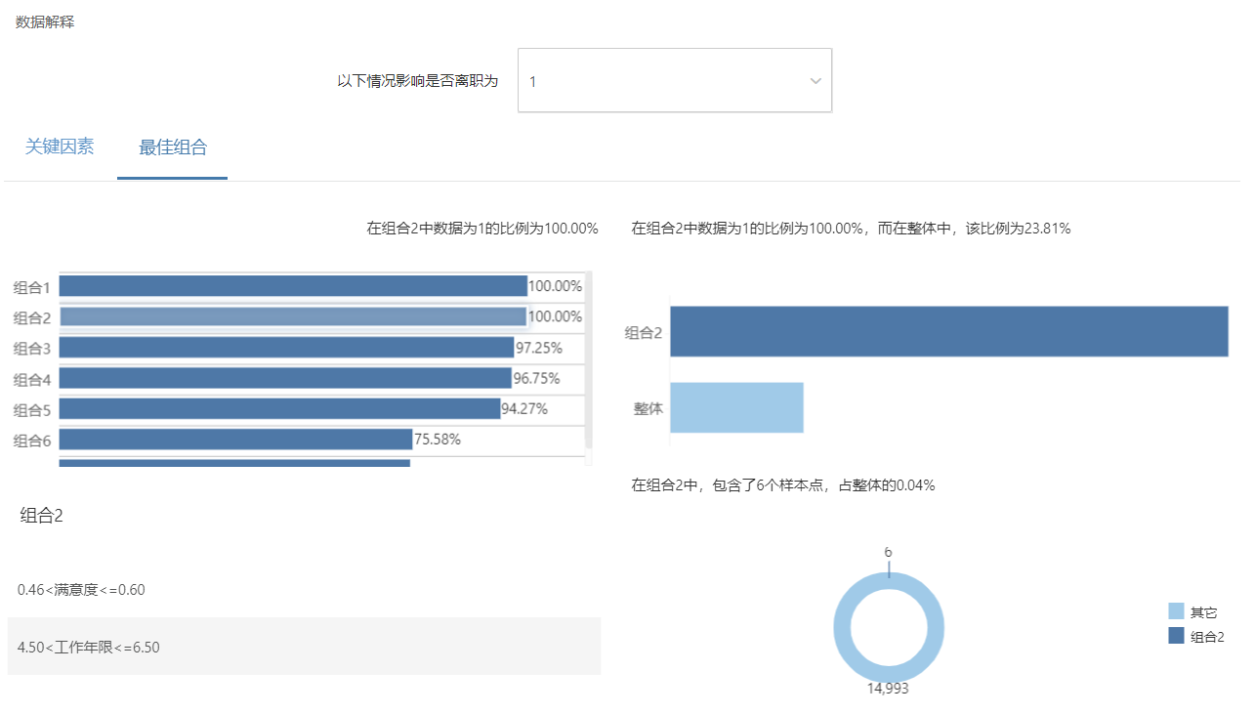Image resolution: width=1255 pixels, height=714 pixels.
Task: Pick the 组合6 bar at 75.58%
Action: pos(235,440)
